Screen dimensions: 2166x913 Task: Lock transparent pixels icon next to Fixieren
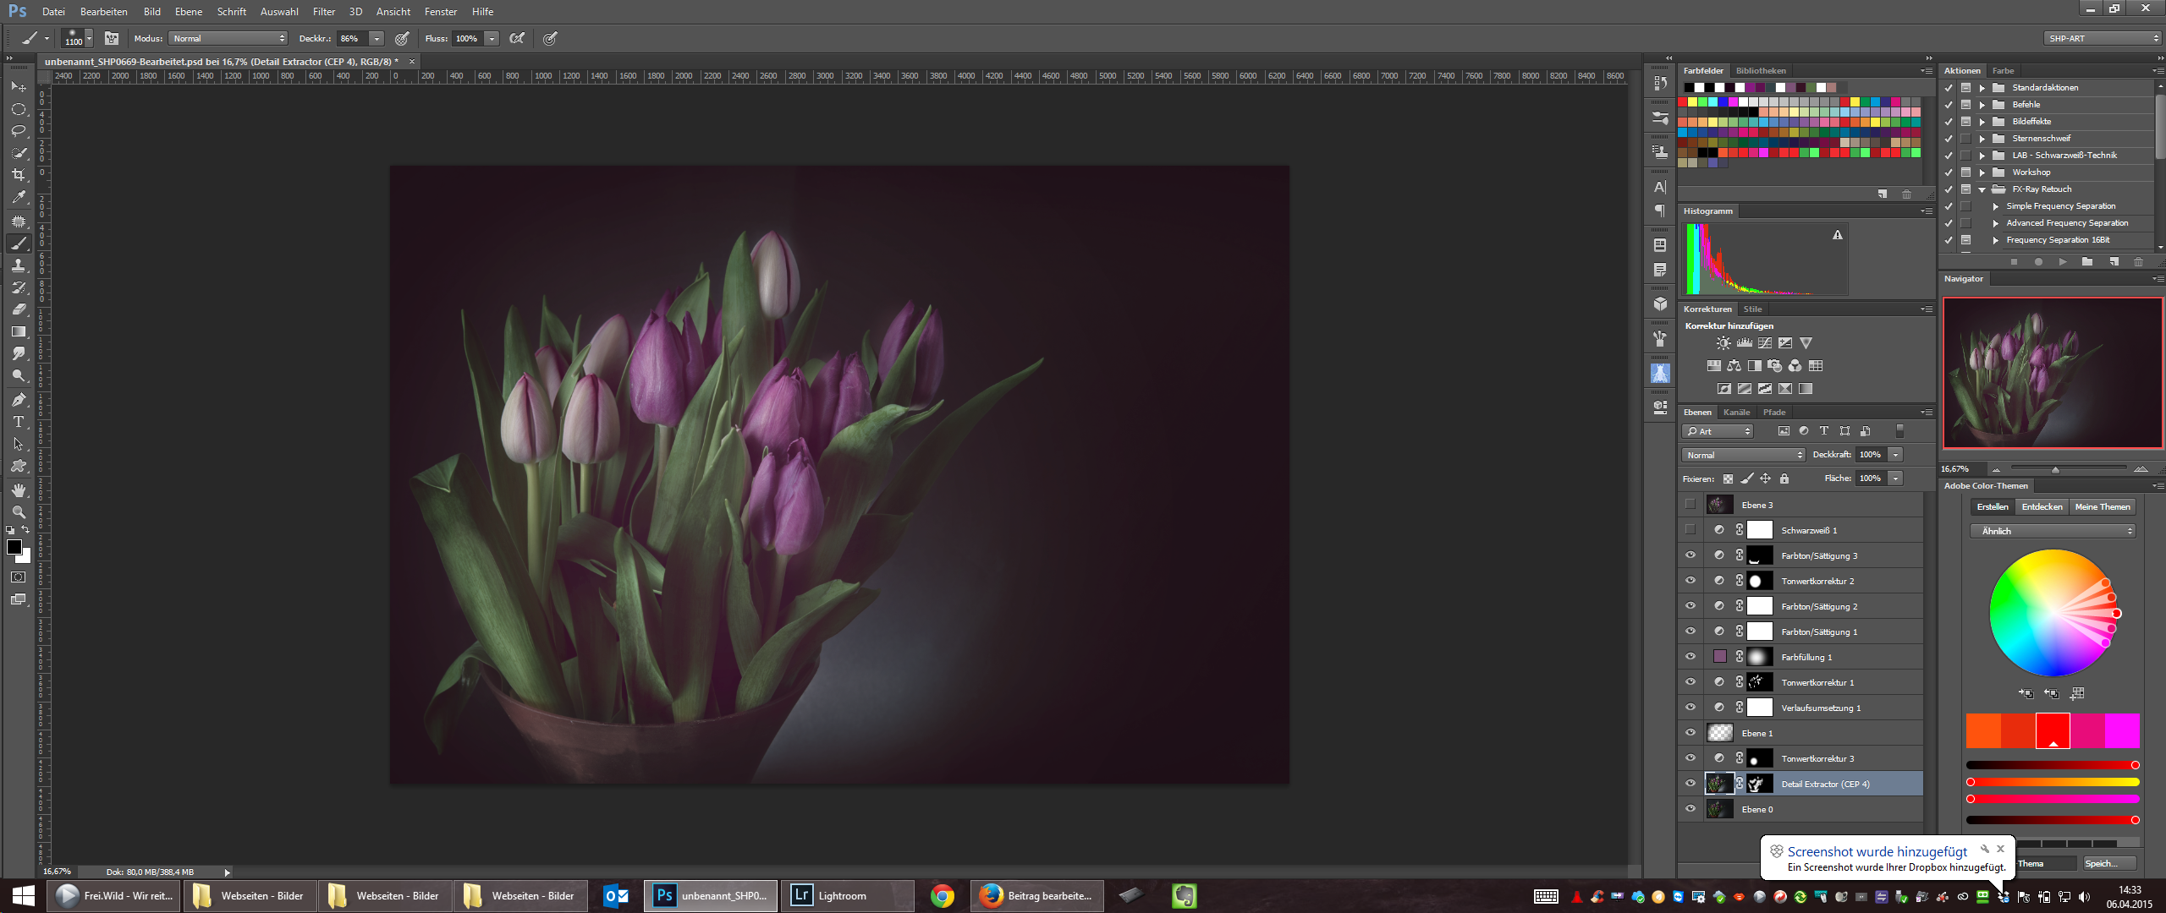coord(1728,478)
